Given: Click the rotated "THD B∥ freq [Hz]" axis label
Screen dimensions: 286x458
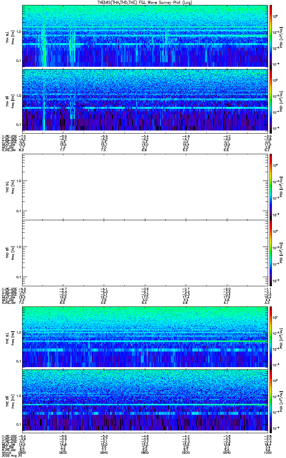Looking at the screenshot, I should tap(10, 253).
